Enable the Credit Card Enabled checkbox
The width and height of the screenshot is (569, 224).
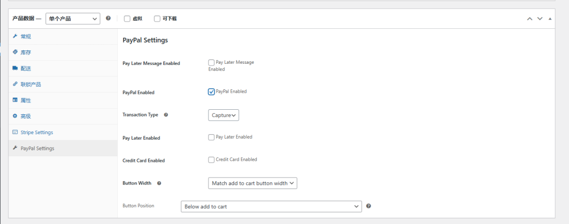211,160
